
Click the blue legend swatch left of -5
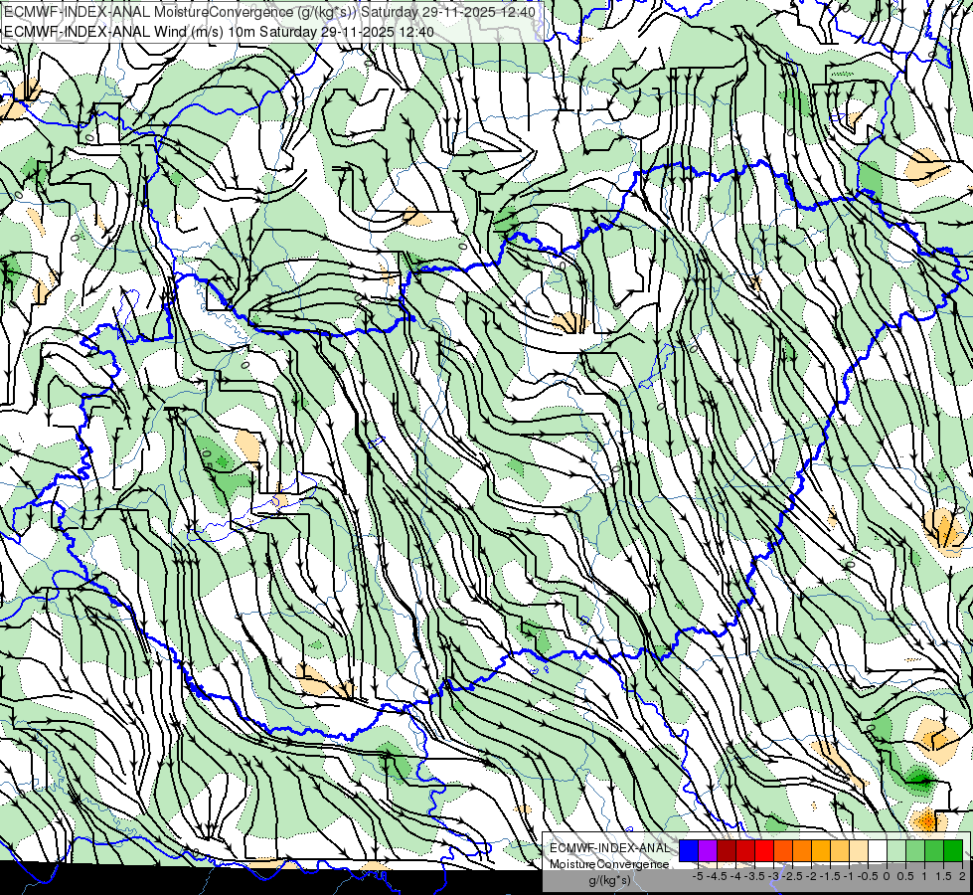[x=689, y=850]
